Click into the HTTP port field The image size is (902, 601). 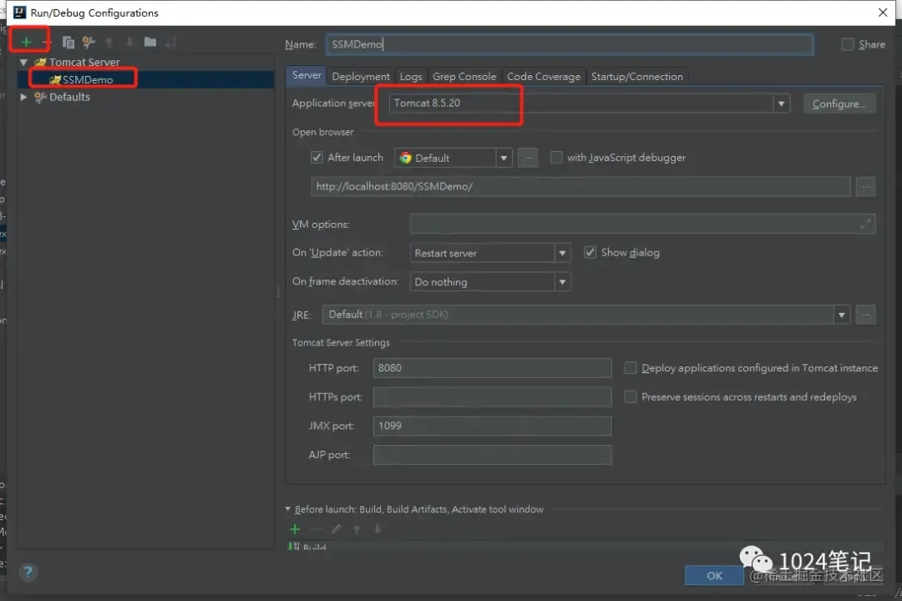tap(493, 368)
